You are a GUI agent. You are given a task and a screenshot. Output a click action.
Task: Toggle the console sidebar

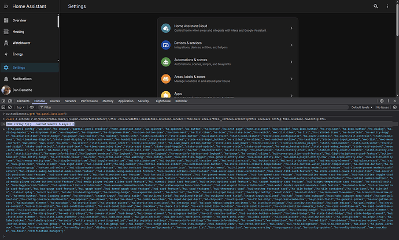click(x=3, y=107)
